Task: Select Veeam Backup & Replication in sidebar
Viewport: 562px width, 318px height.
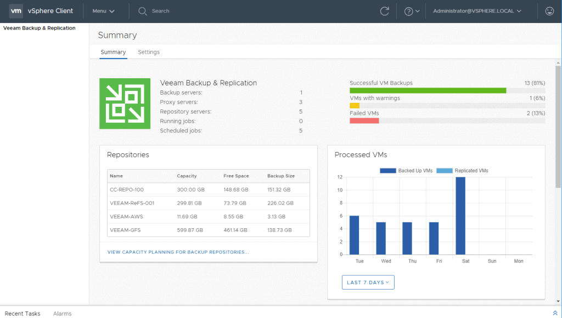Action: 40,28
